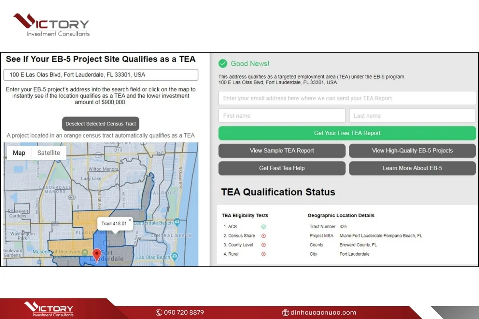The width and height of the screenshot is (479, 319).
Task: Click the Central Beach map label
Action: coord(171,236)
